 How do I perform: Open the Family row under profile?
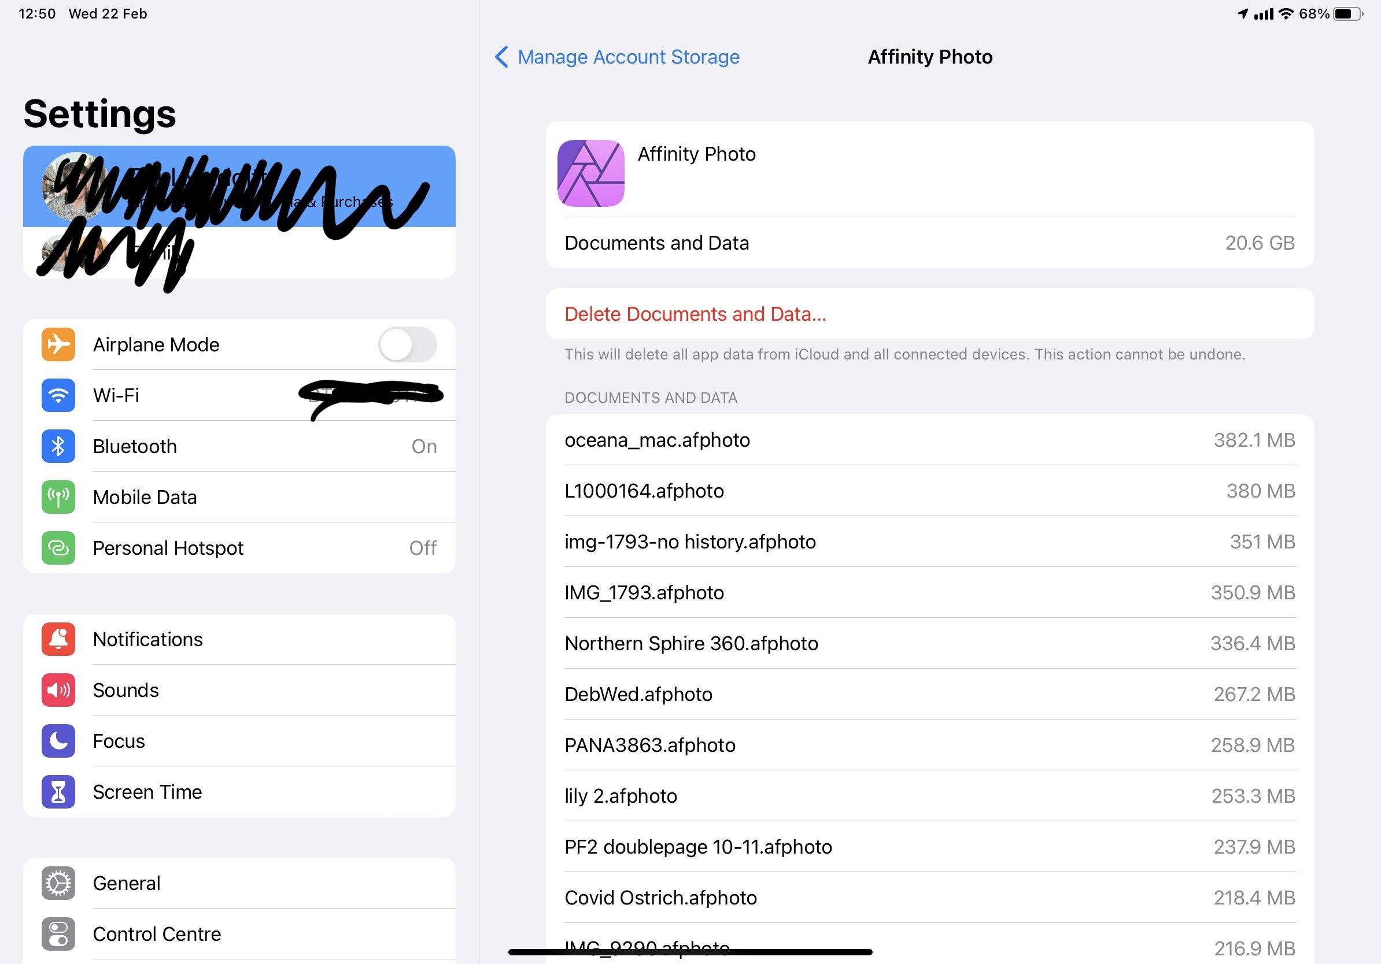(239, 253)
